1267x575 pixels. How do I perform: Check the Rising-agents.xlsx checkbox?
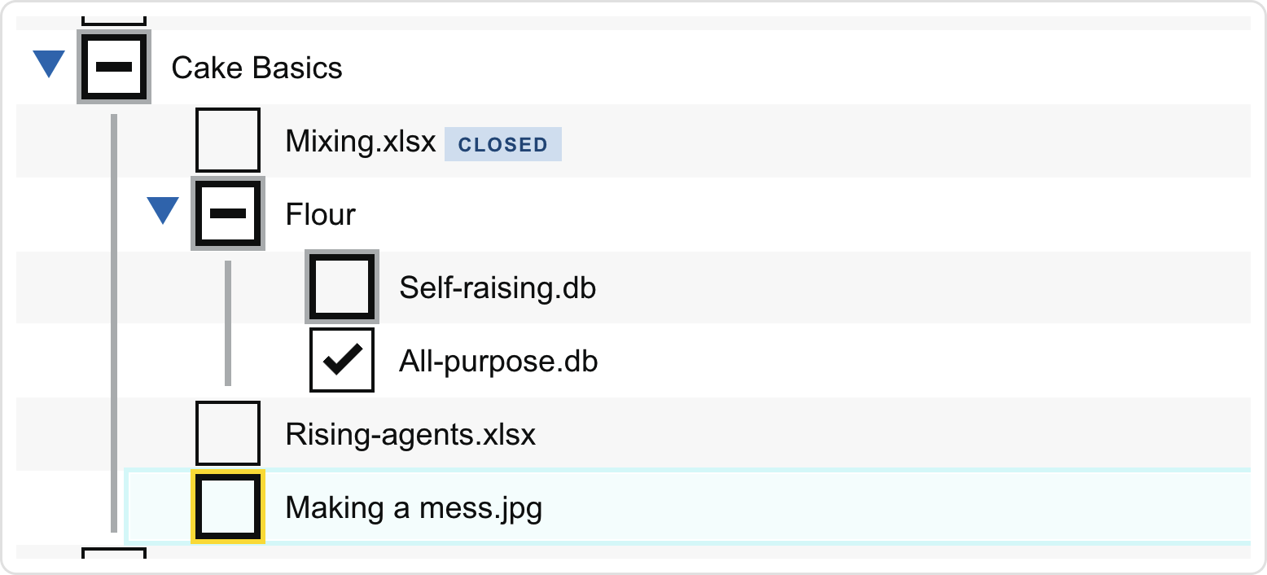tap(228, 433)
